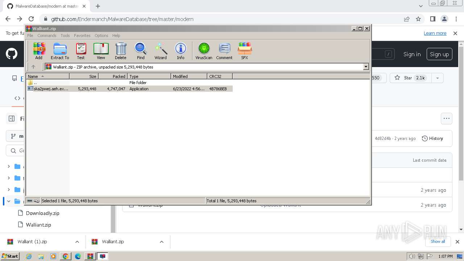Screen dimensions: 464x261
Task: Click the Learn more link
Action: tap(435, 33)
